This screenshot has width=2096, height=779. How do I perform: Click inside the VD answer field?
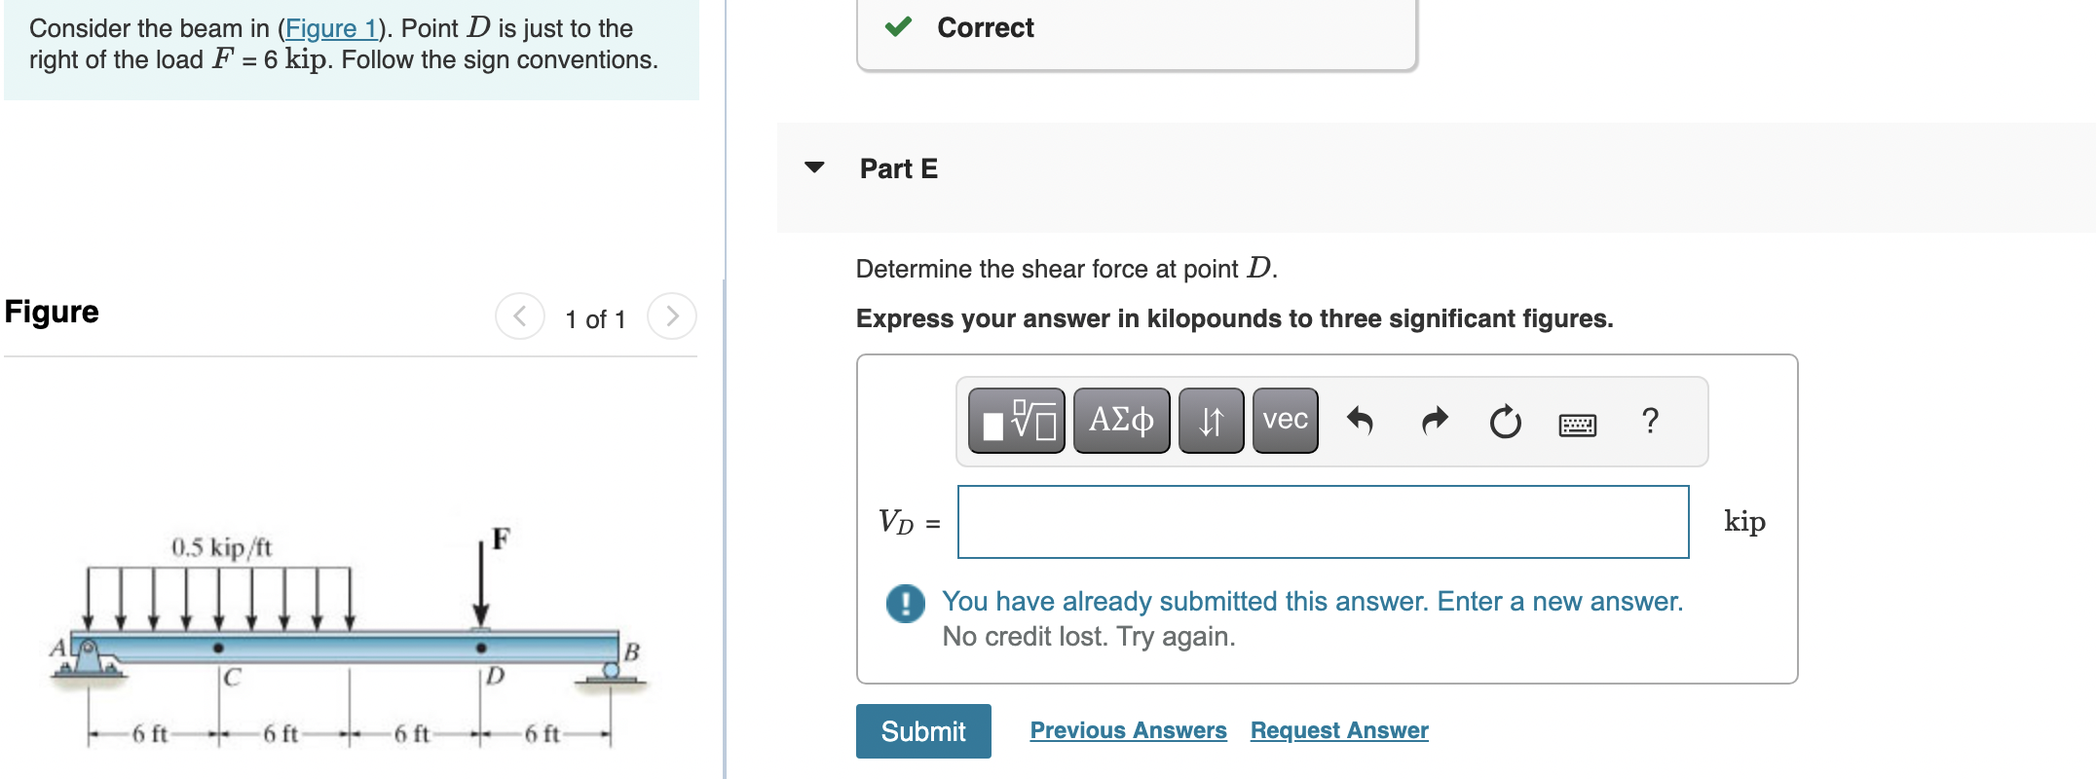1323,521
